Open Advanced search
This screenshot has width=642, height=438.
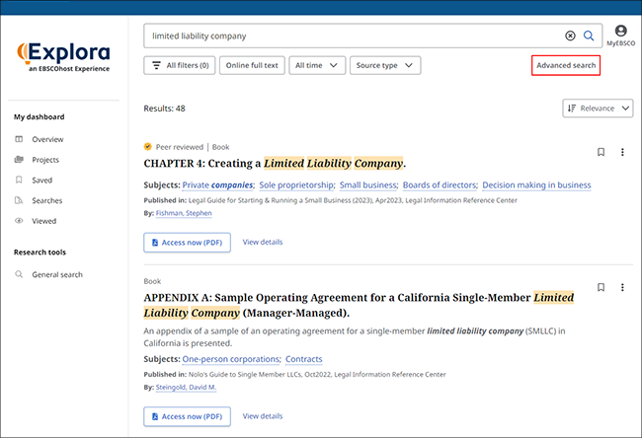click(566, 65)
